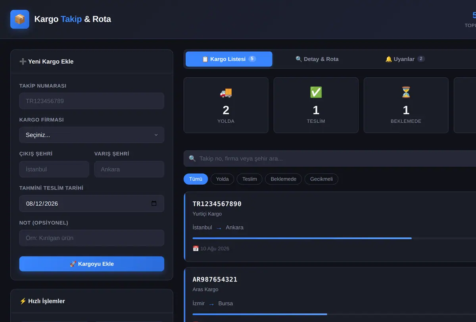This screenshot has height=322, width=476.
Task: Open the calendar picker in delivery date field
Action: (x=154, y=204)
